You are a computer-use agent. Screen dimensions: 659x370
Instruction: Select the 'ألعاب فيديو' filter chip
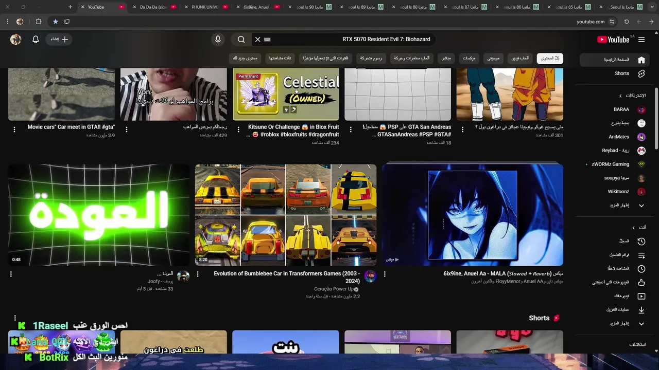[x=520, y=59]
